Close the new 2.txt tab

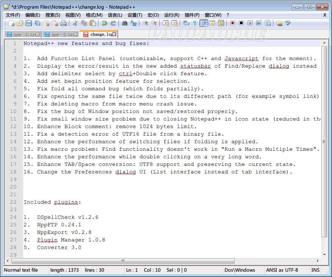point(76,34)
